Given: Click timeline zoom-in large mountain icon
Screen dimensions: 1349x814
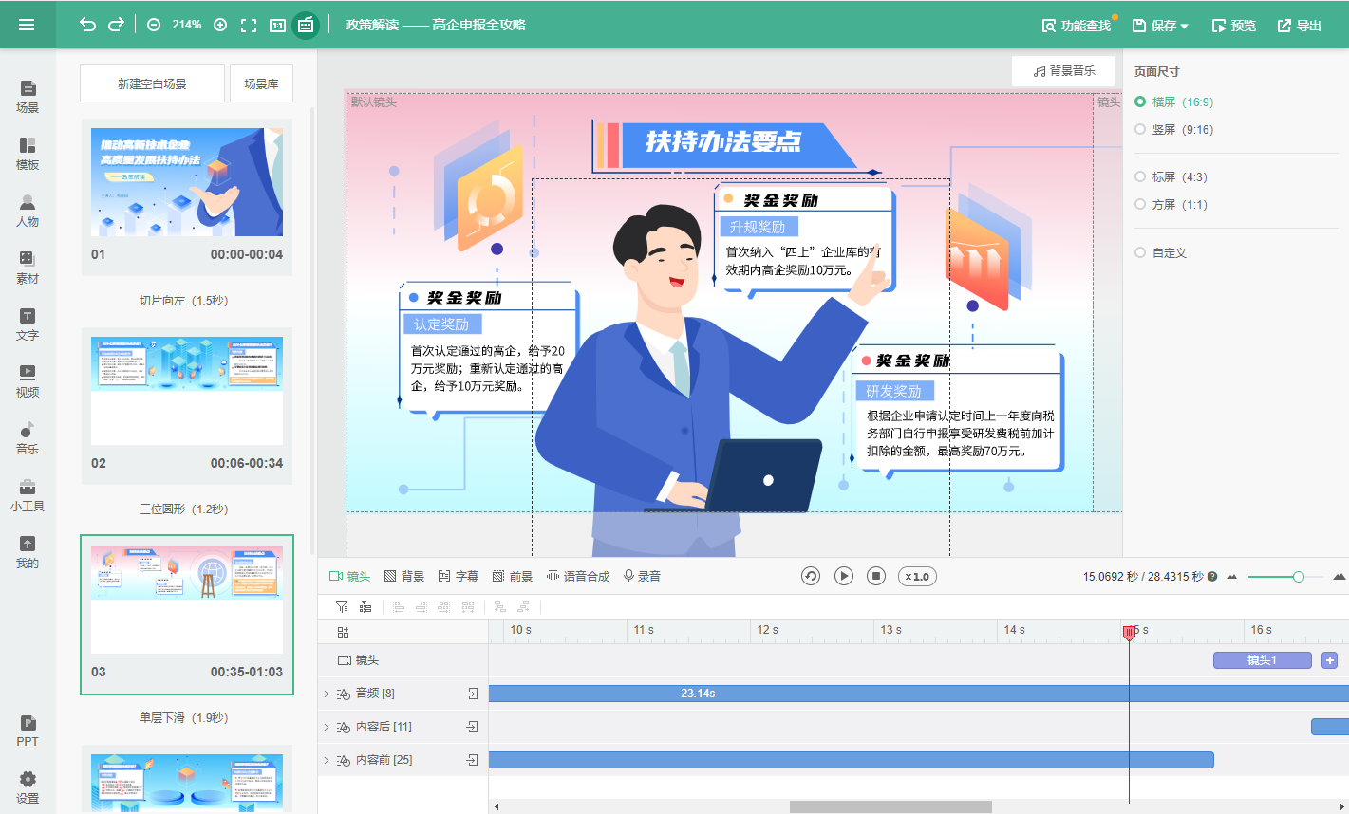Looking at the screenshot, I should pyautogui.click(x=1340, y=576).
